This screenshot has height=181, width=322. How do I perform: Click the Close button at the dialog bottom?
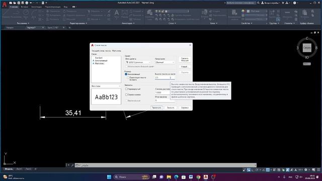171,108
